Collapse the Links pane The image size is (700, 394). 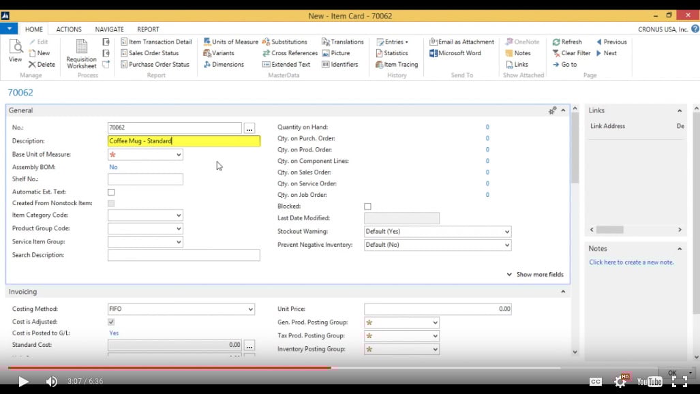680,110
